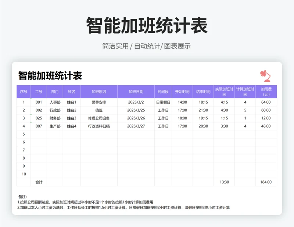Click the 2025/3/25 date cell

coord(136,110)
